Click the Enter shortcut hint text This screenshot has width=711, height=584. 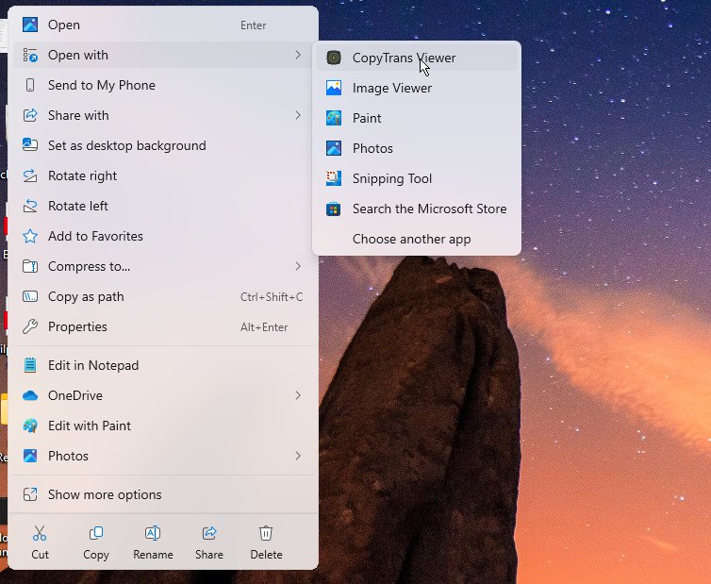pyautogui.click(x=253, y=25)
